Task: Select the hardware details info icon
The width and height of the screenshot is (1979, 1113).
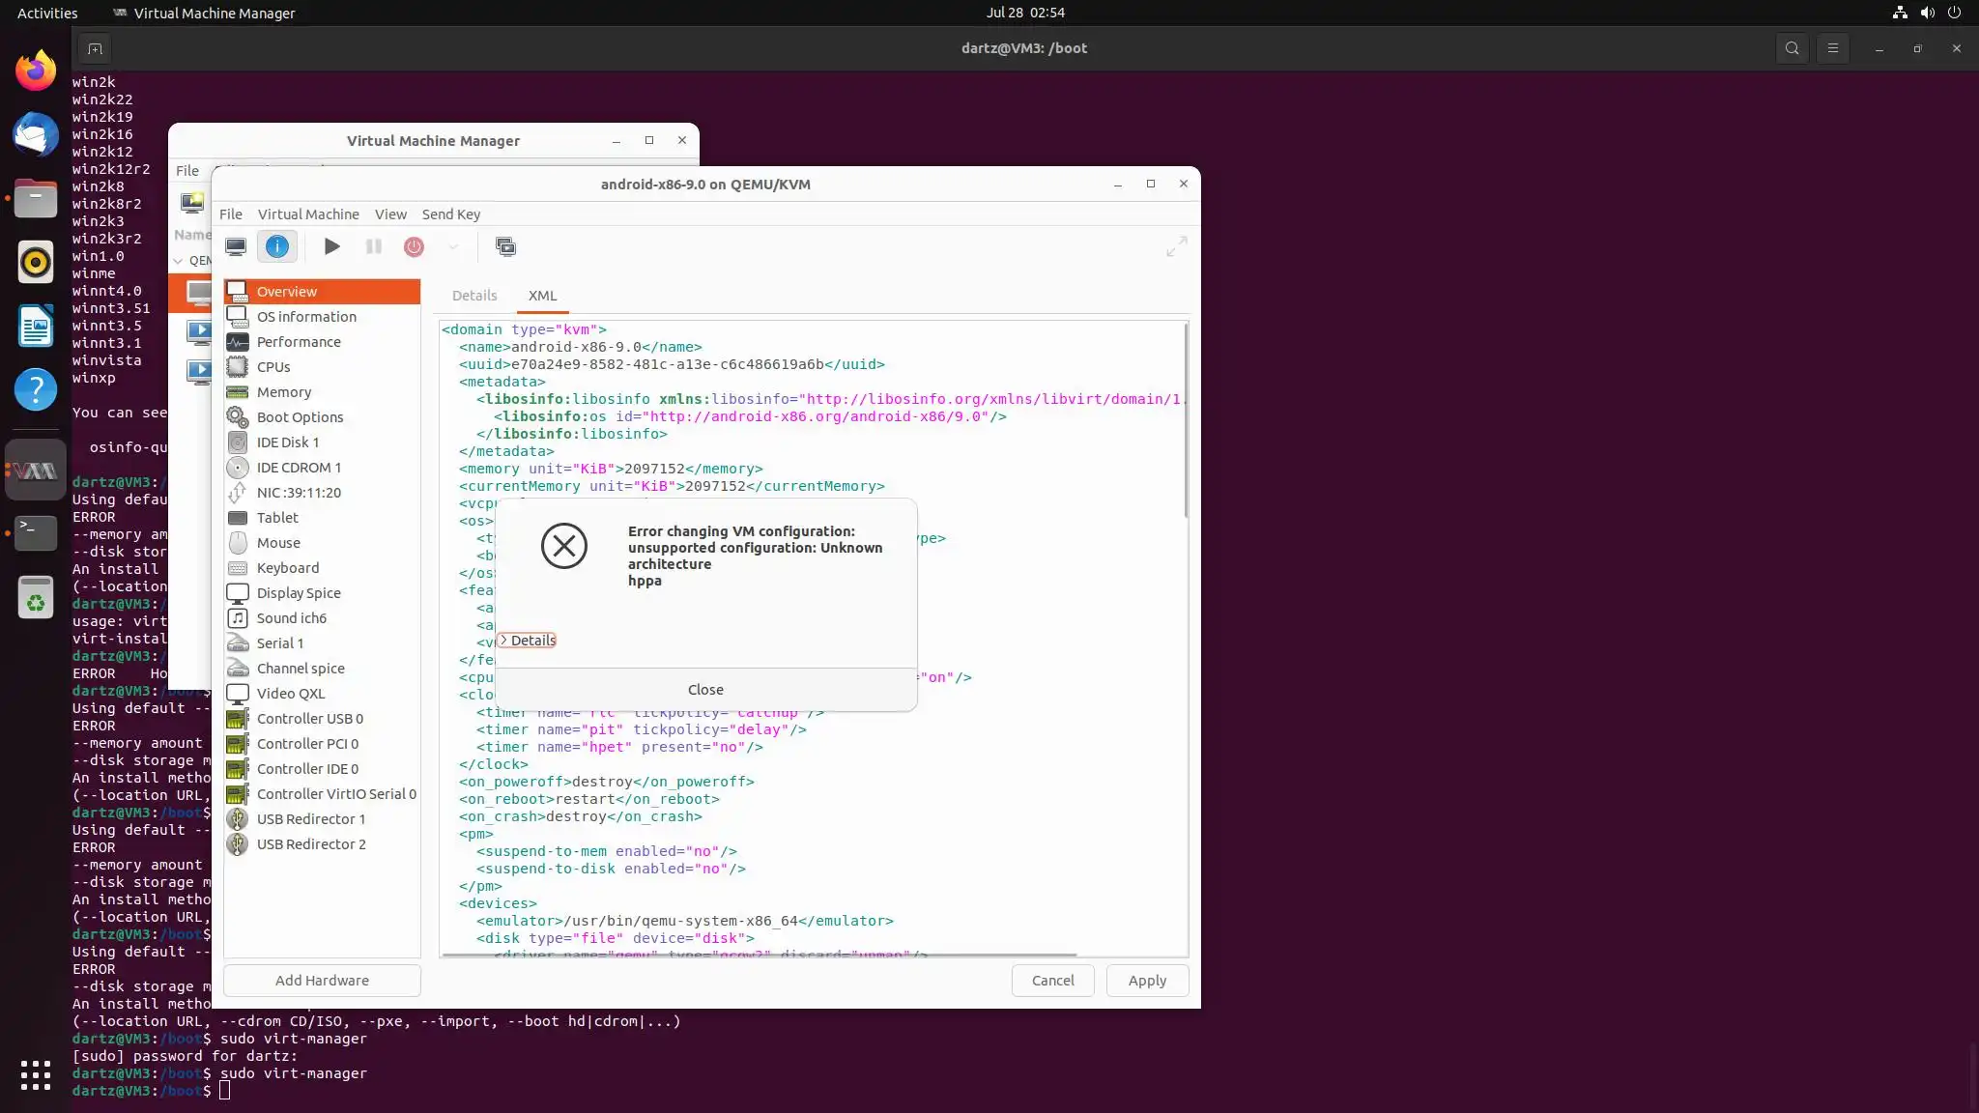Action: tap(277, 246)
